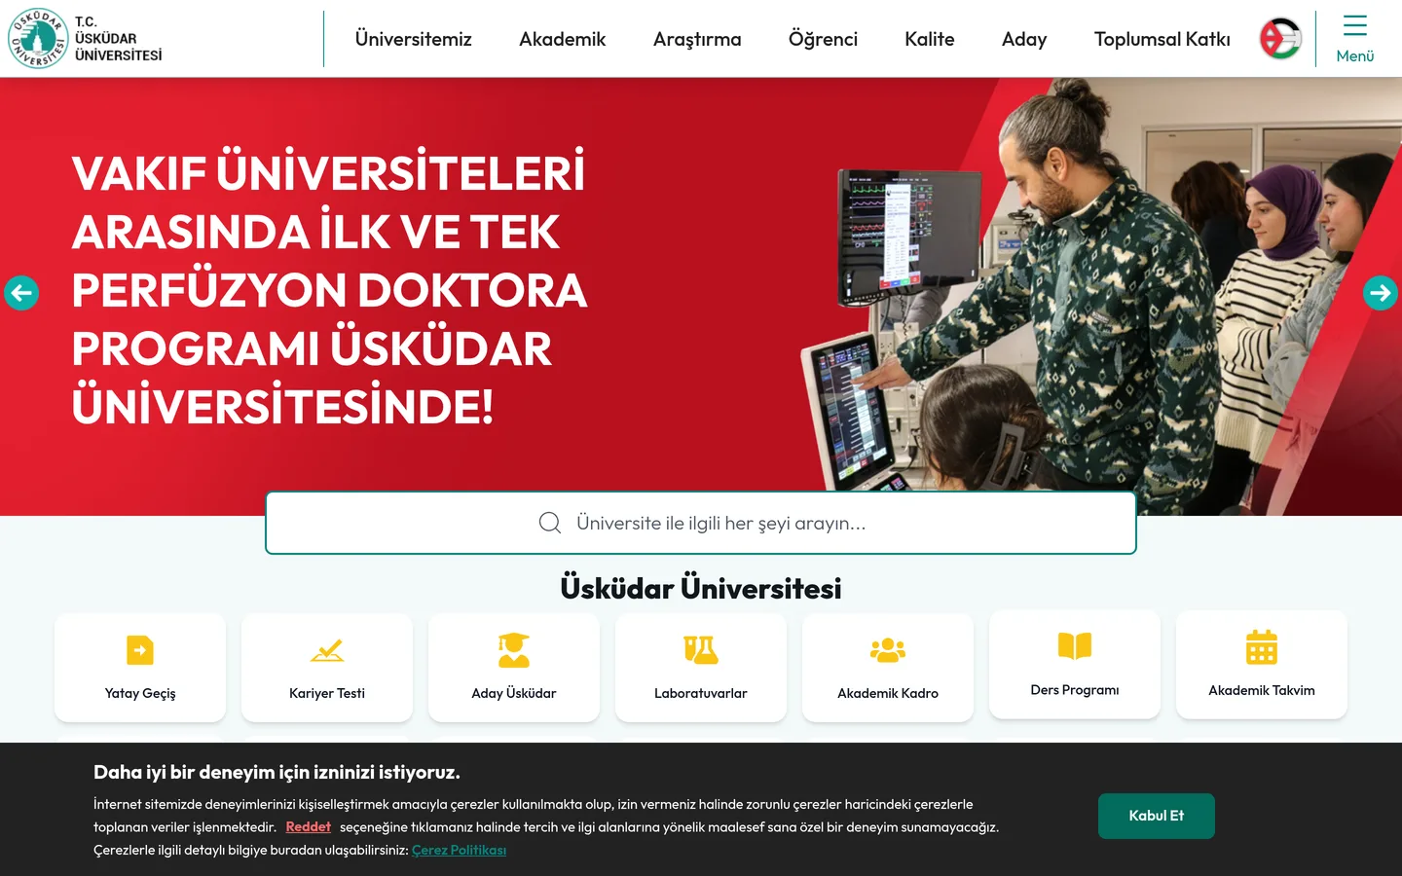Click the Akademik Takvim calendar icon
The height and width of the screenshot is (876, 1402).
point(1262,646)
